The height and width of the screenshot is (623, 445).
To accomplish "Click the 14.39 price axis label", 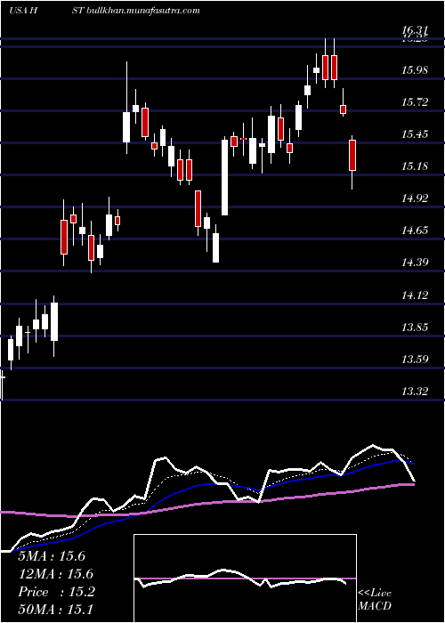I will (x=415, y=263).
